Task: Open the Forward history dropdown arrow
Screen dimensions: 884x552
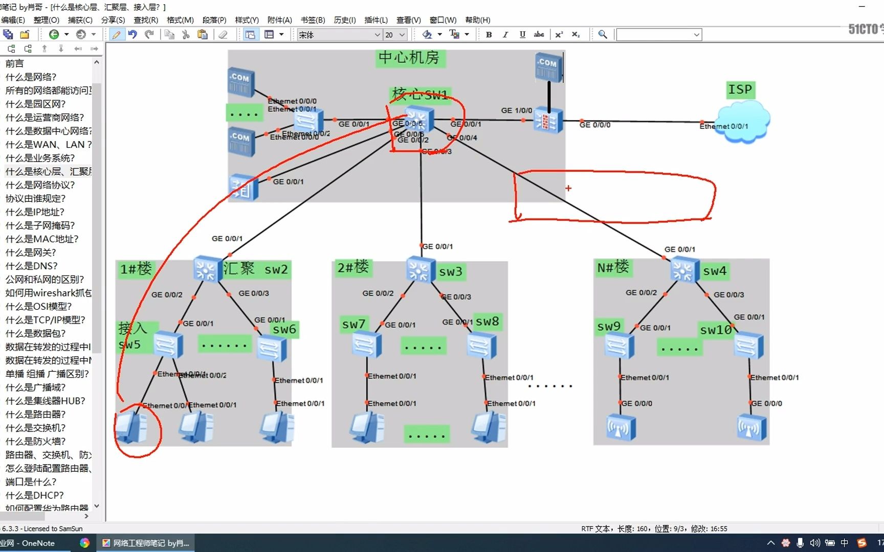Action: (x=94, y=34)
